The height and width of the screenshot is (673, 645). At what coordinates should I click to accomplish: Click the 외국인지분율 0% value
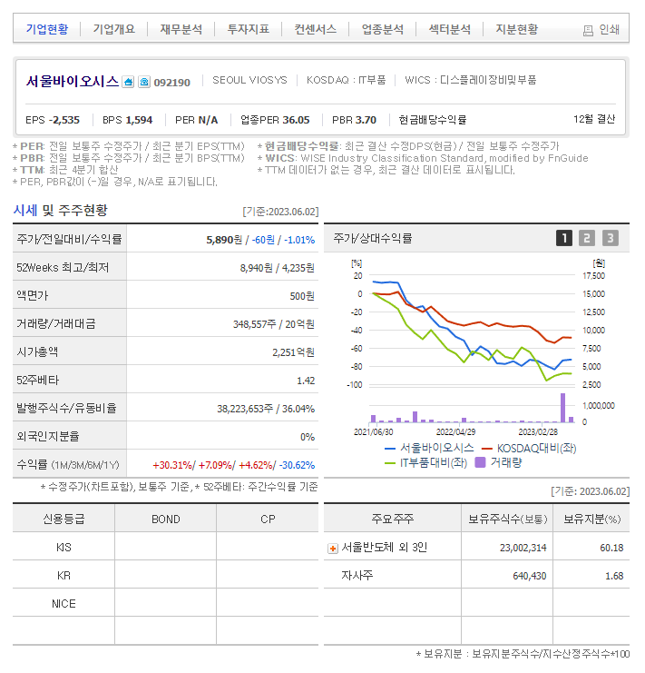pyautogui.click(x=308, y=437)
